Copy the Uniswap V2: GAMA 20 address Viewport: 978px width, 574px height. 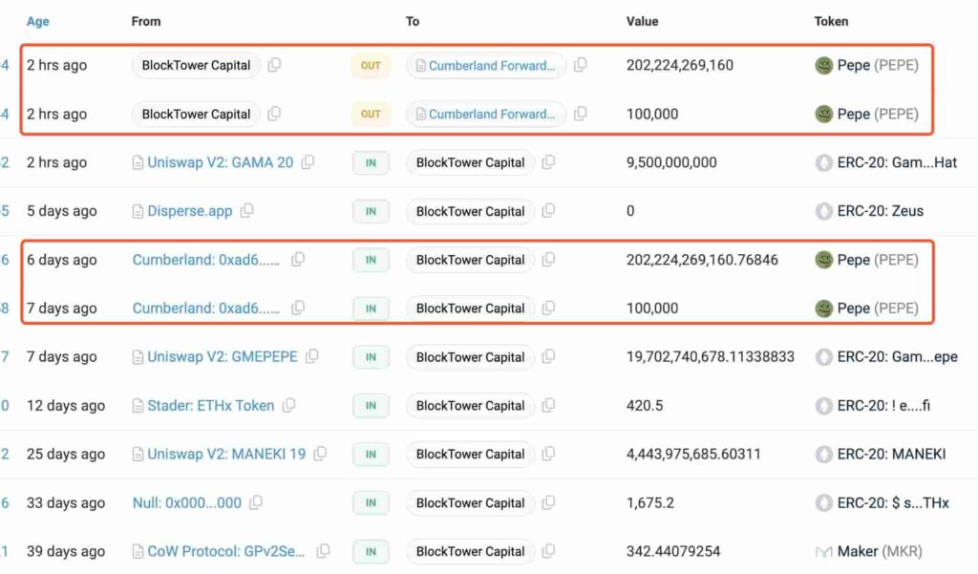[x=308, y=162]
